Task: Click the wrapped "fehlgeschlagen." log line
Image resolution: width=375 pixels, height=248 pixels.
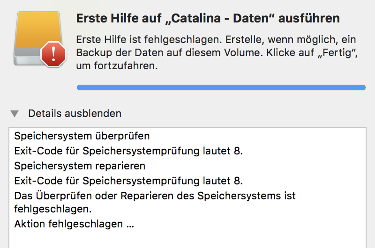Action: 53,208
